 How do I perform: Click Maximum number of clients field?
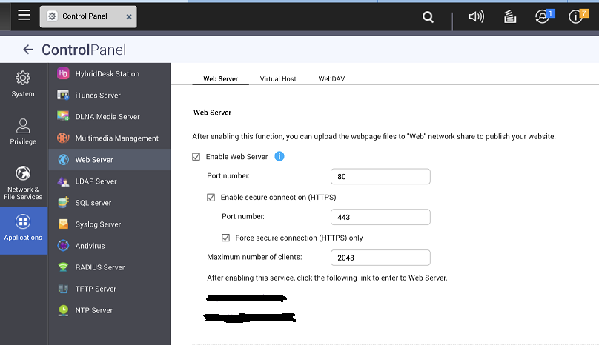click(x=380, y=258)
